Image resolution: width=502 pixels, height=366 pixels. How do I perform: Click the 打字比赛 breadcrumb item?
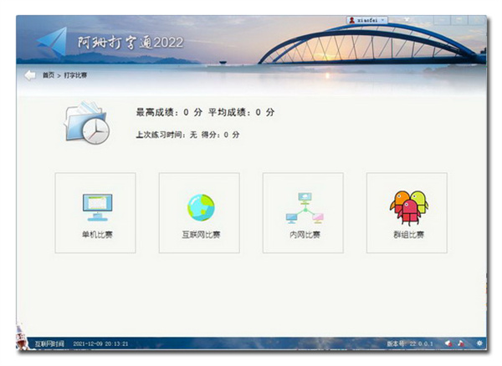coord(75,75)
